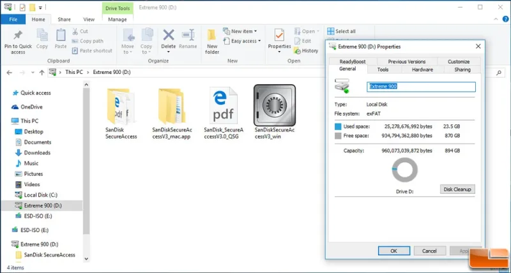Click the search magnifier icon
This screenshot has width=511, height=273.
coord(499,73)
